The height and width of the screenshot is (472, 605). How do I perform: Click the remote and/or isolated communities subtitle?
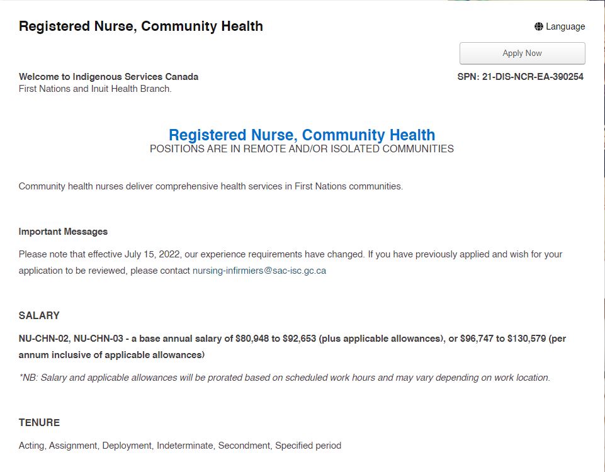(x=302, y=149)
